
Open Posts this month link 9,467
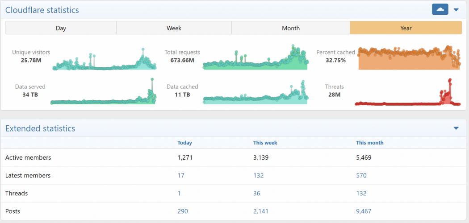364,211
